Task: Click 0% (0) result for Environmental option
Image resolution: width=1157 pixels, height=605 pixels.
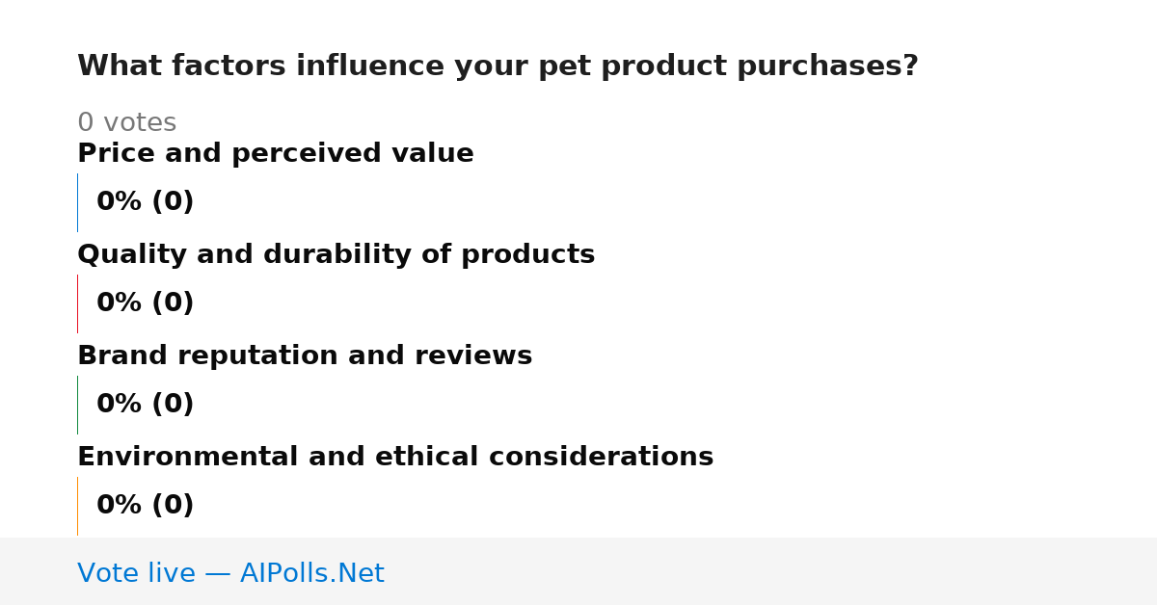Action: [145, 506]
